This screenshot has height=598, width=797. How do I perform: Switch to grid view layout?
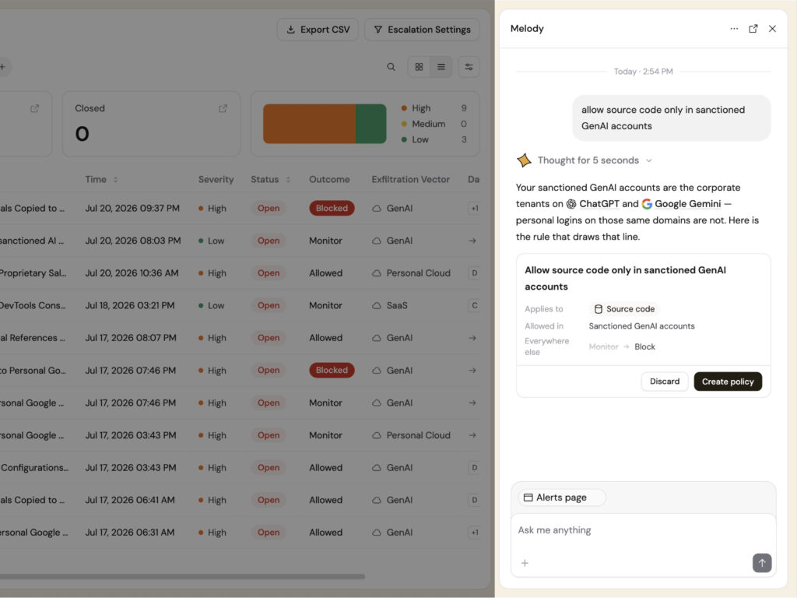[419, 67]
